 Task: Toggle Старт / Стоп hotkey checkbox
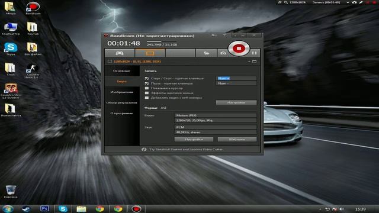tap(146, 78)
